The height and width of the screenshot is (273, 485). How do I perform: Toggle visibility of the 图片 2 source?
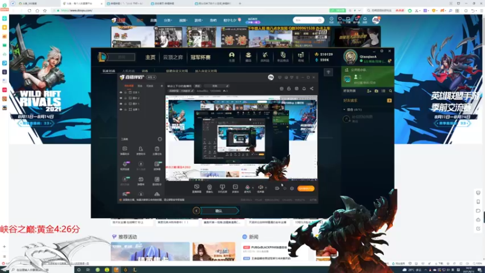click(x=121, y=98)
